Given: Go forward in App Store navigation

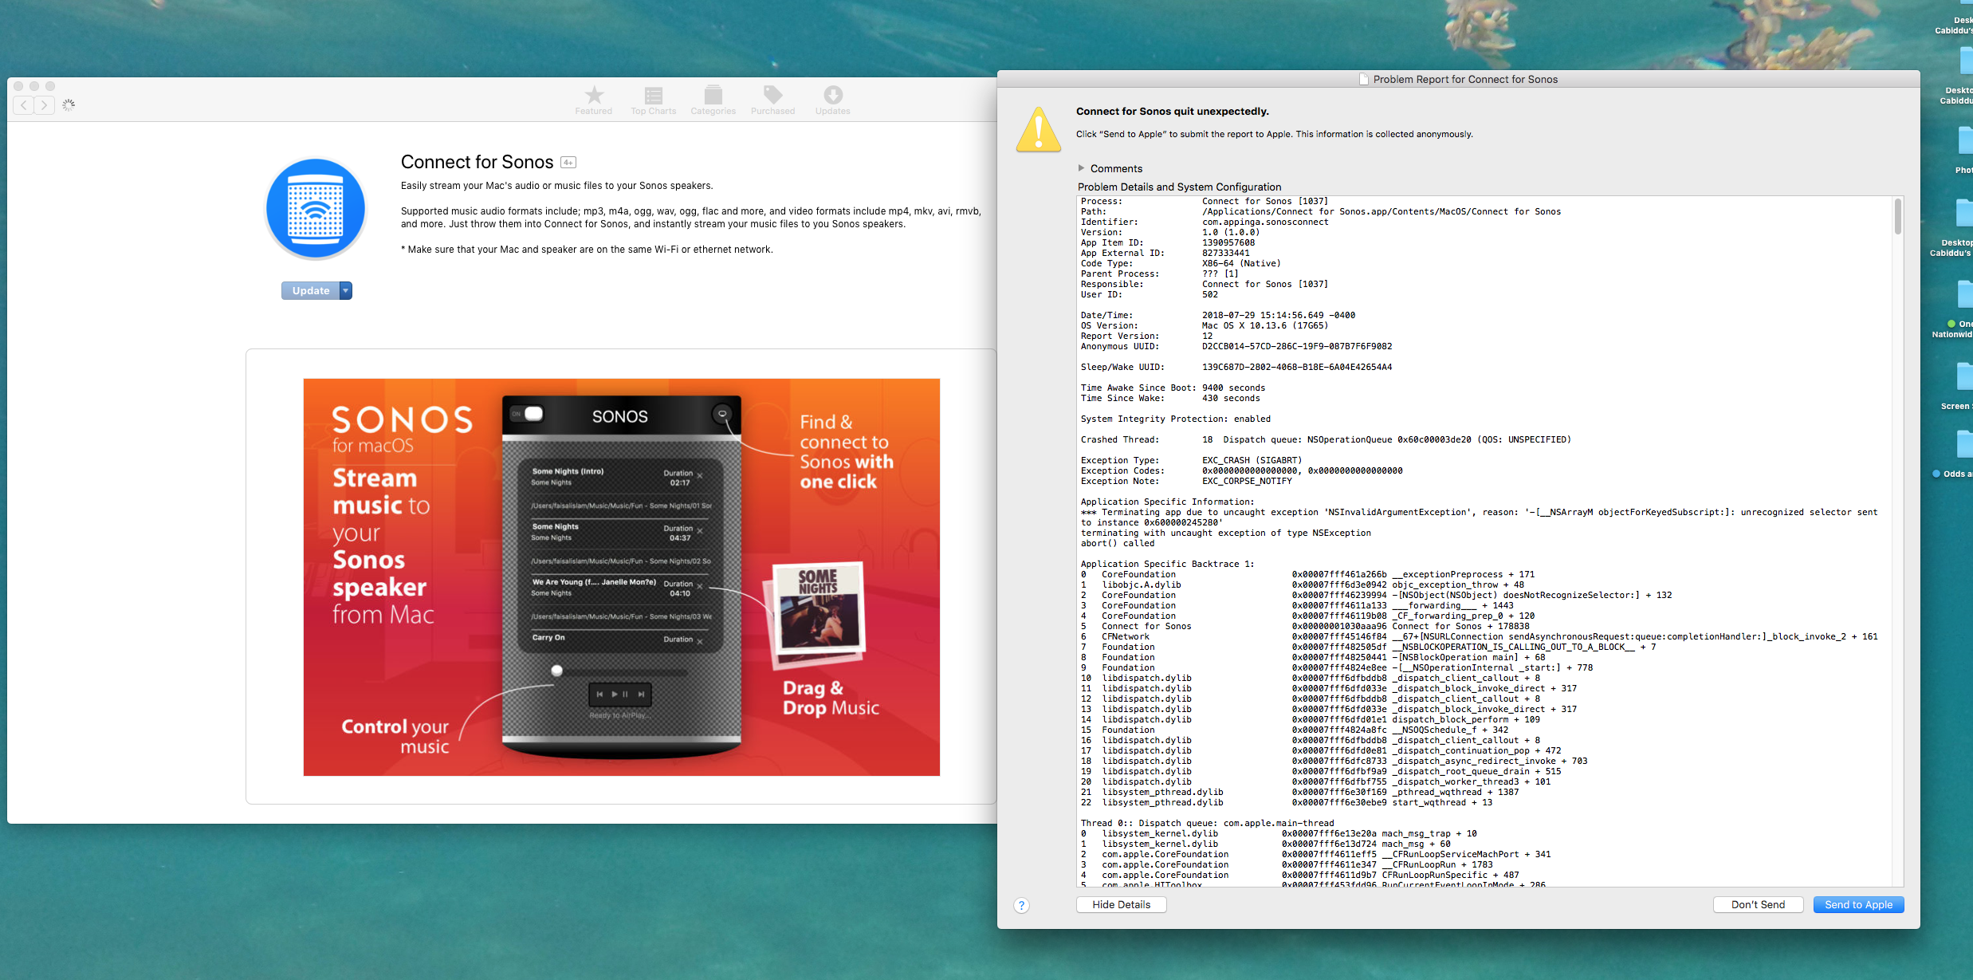Looking at the screenshot, I should click(x=45, y=104).
